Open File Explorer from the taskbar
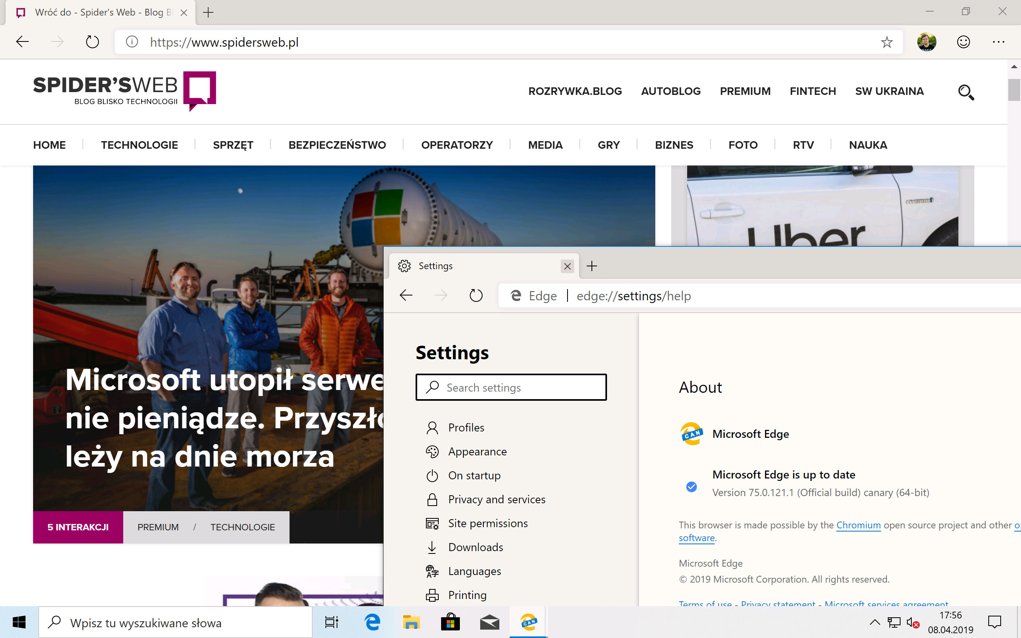Image resolution: width=1021 pixels, height=638 pixels. [x=411, y=622]
